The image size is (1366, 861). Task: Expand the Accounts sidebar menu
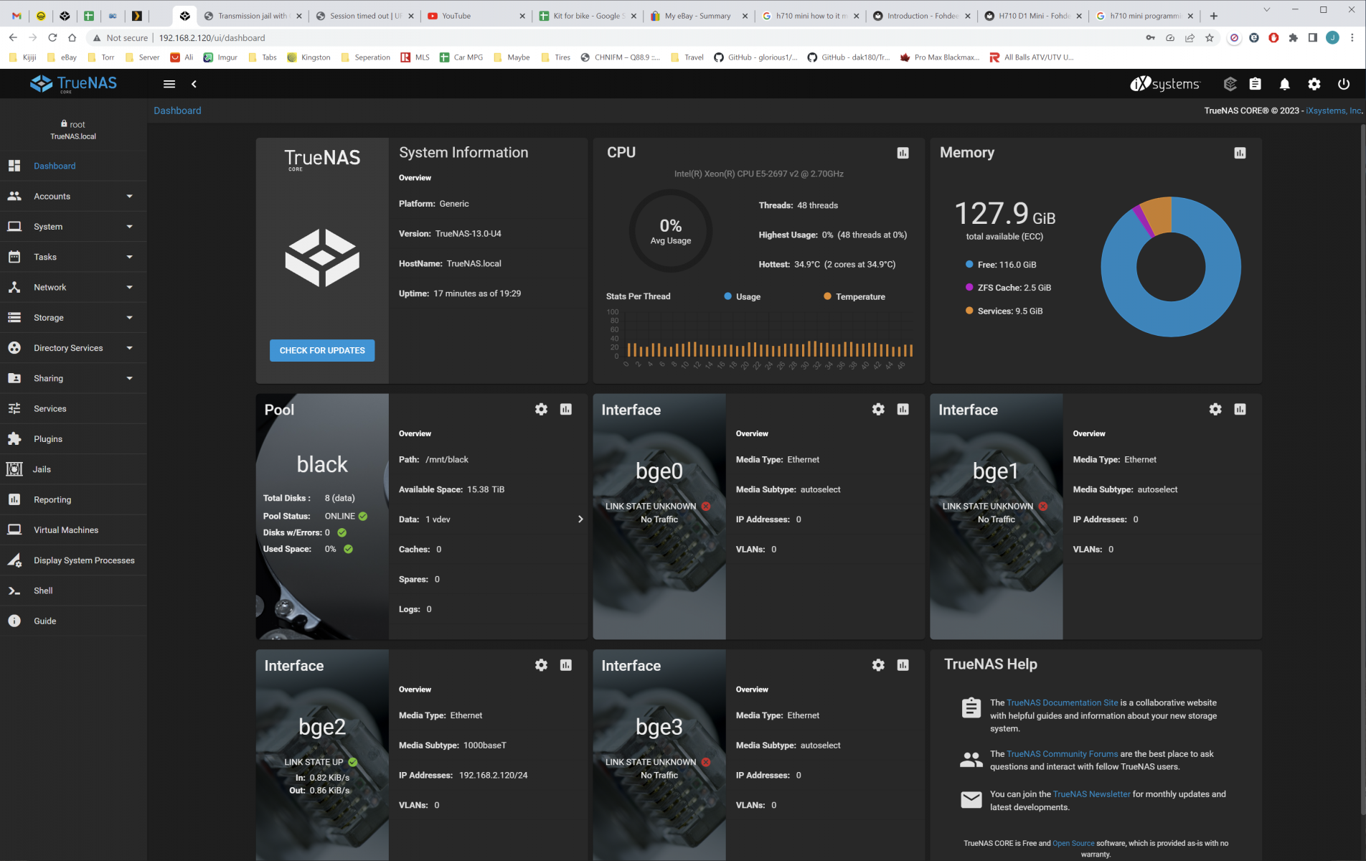tap(73, 196)
